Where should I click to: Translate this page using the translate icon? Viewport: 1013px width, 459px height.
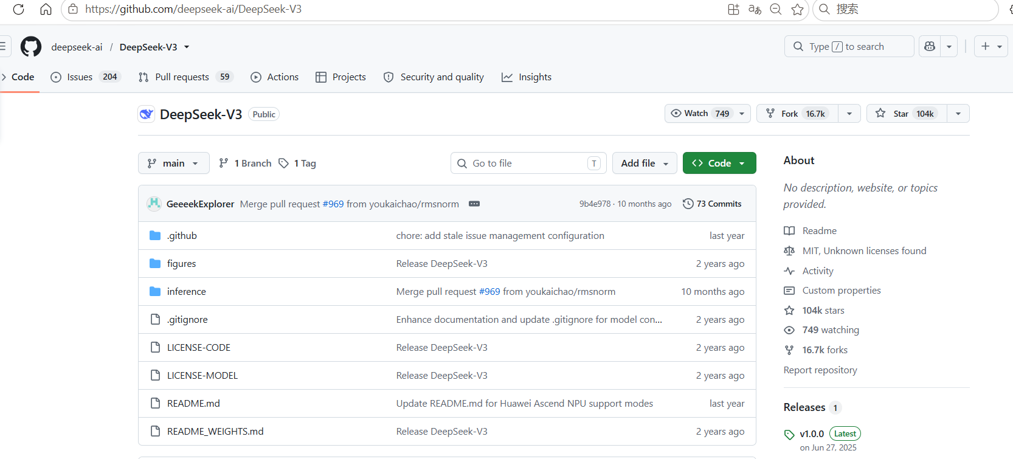pyautogui.click(x=755, y=9)
